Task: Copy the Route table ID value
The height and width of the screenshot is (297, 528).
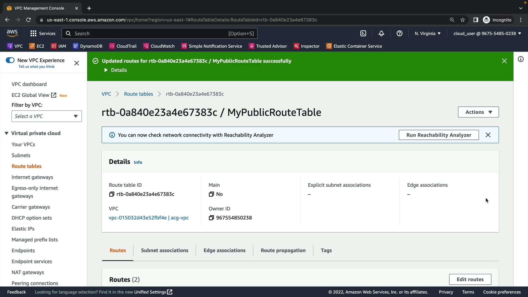Action: (x=111, y=194)
